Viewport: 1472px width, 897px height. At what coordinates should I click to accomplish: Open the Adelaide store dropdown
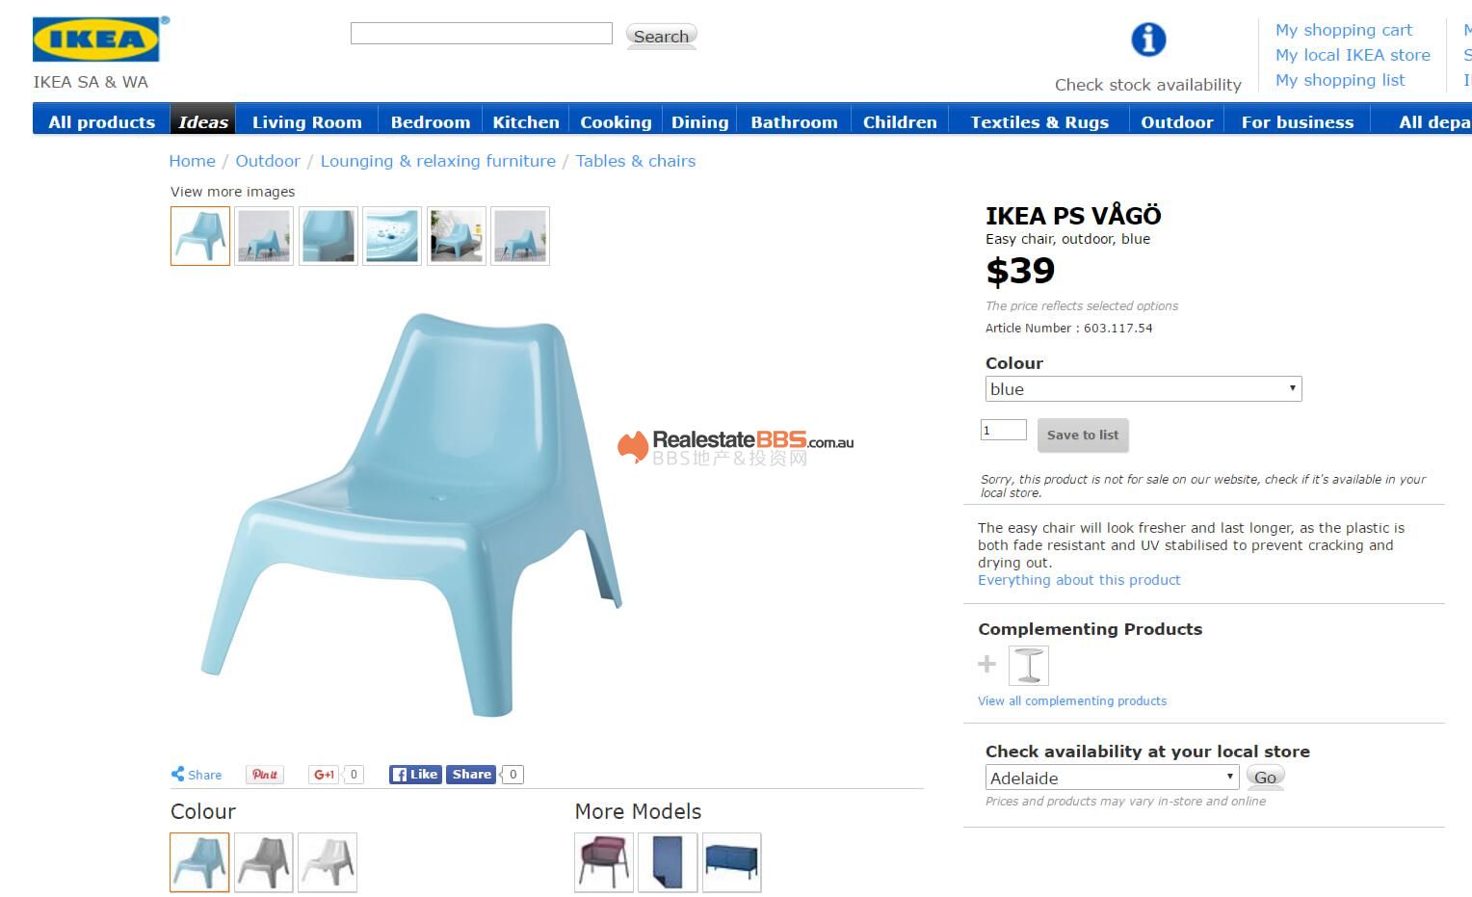pyautogui.click(x=1112, y=778)
